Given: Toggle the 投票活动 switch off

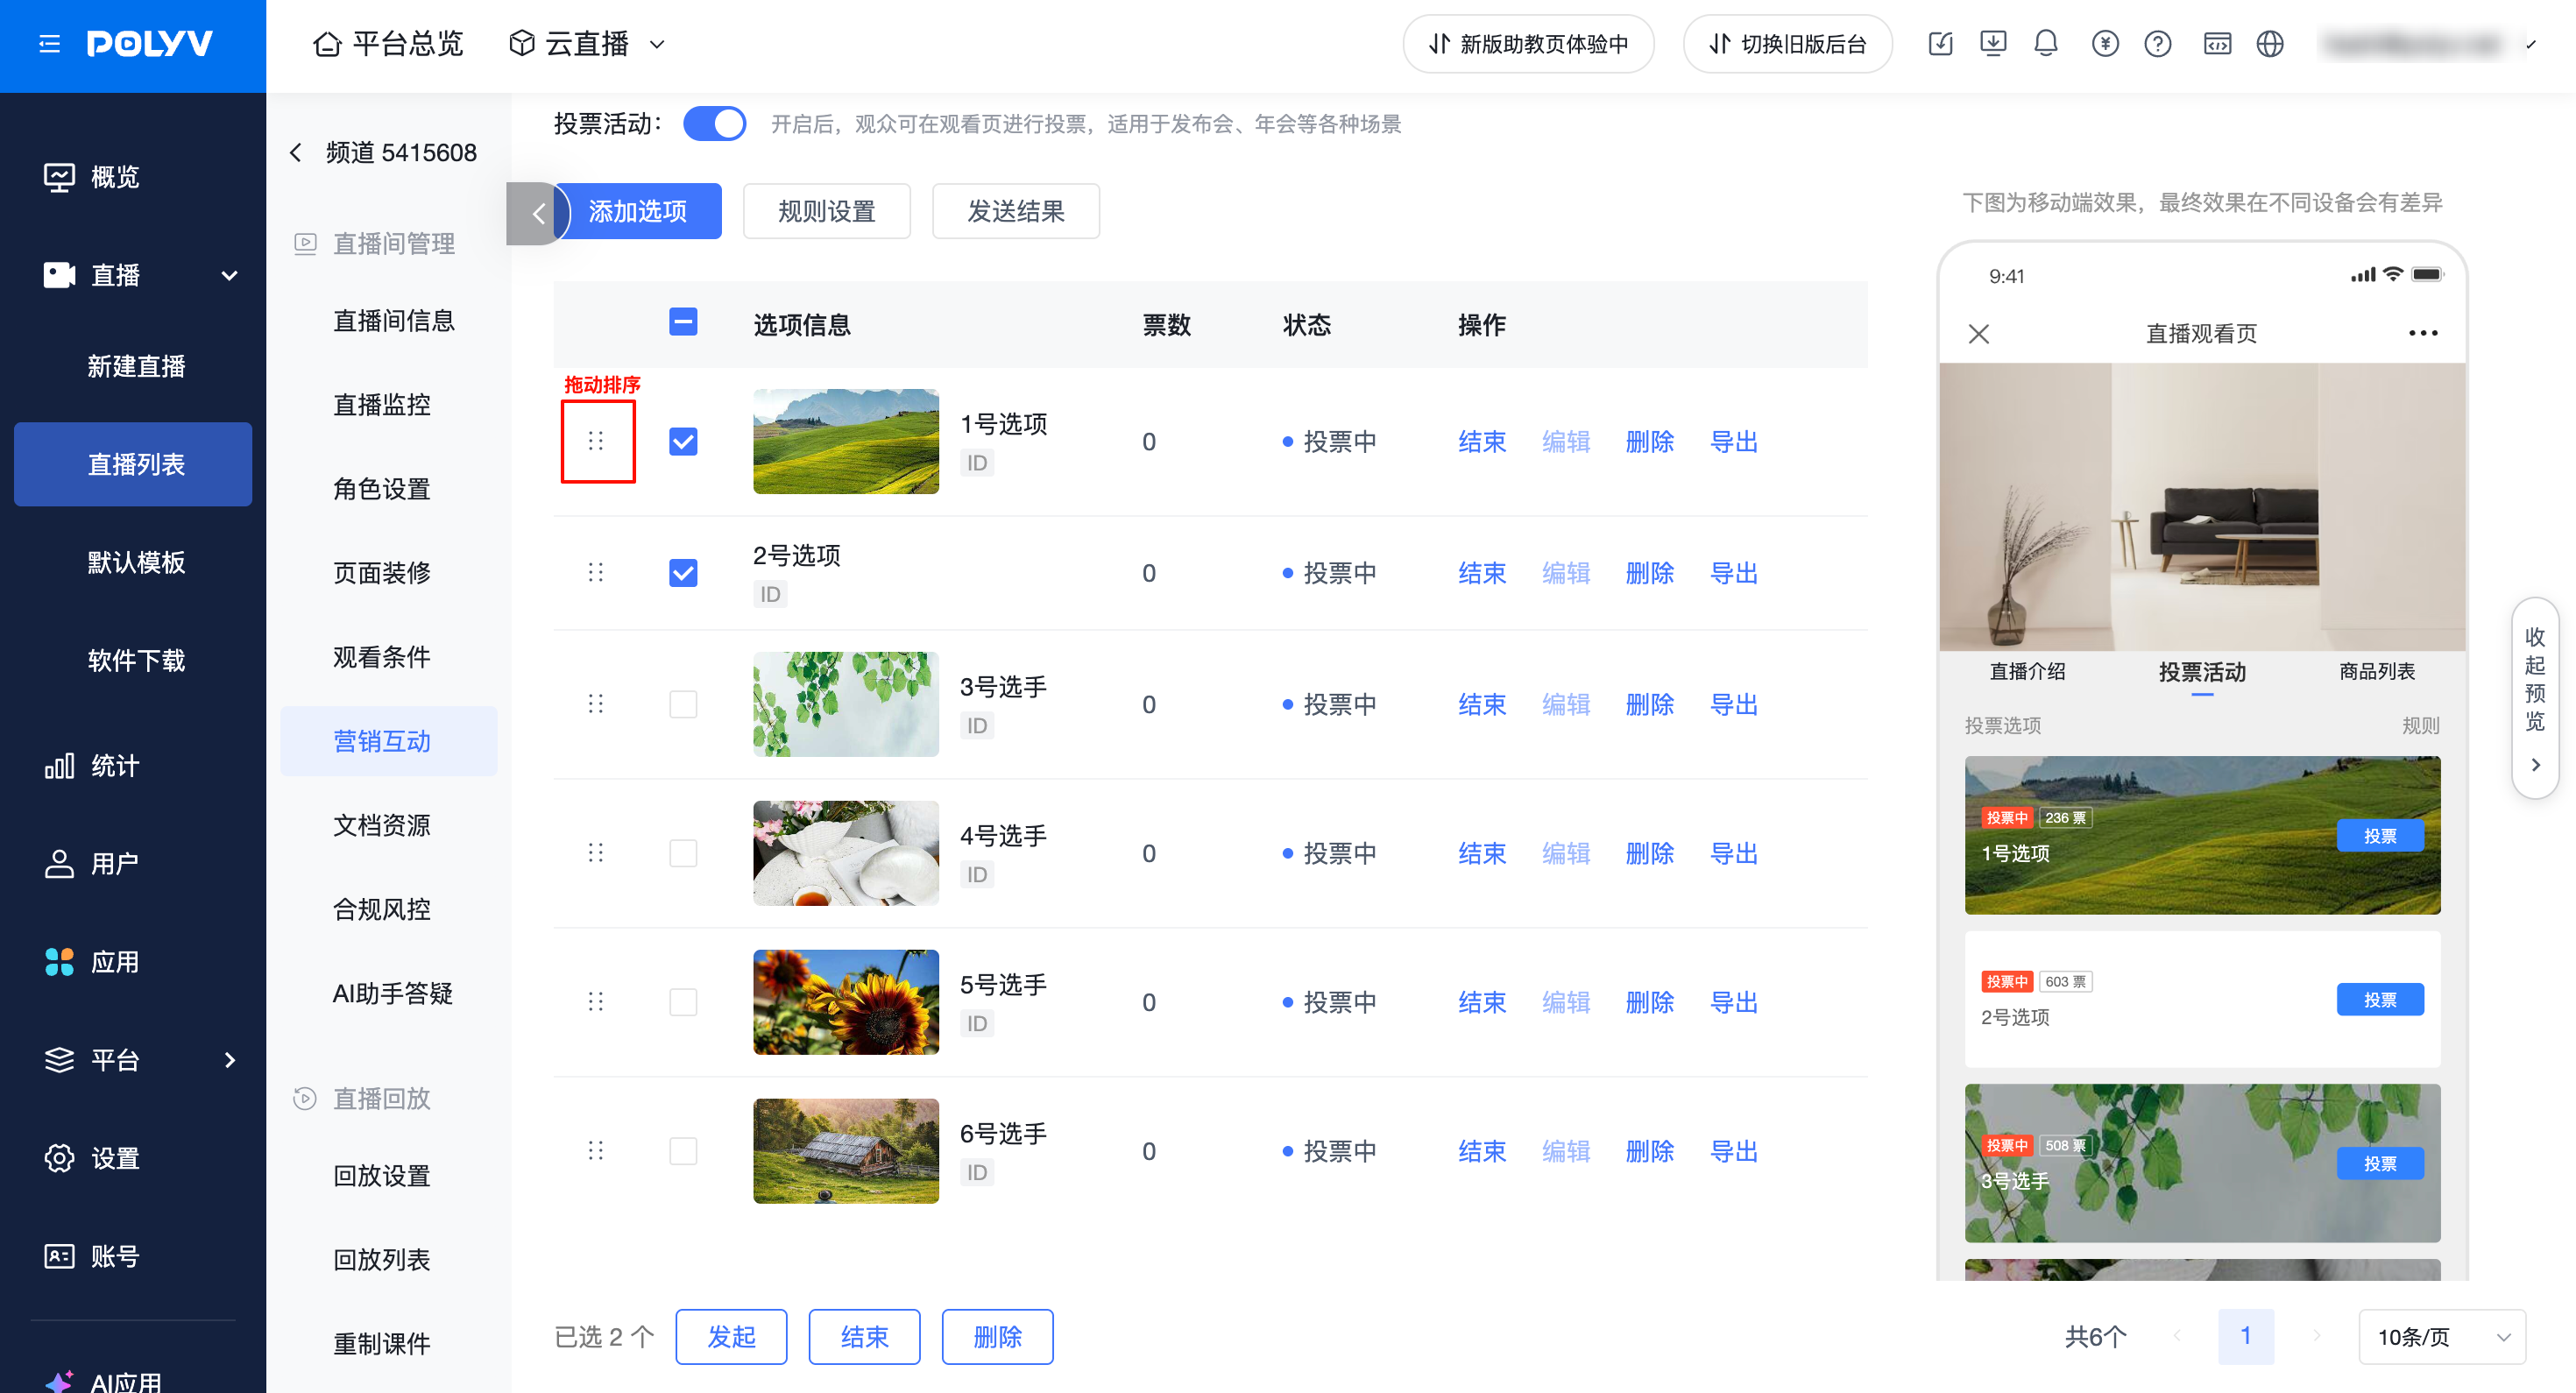Looking at the screenshot, I should click(714, 124).
